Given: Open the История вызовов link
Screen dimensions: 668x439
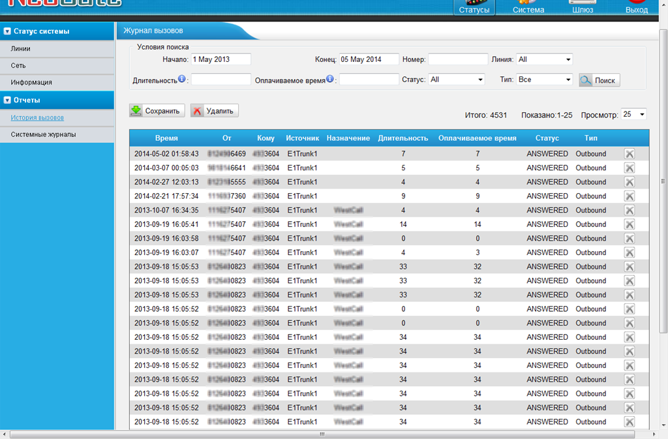Looking at the screenshot, I should click(37, 117).
